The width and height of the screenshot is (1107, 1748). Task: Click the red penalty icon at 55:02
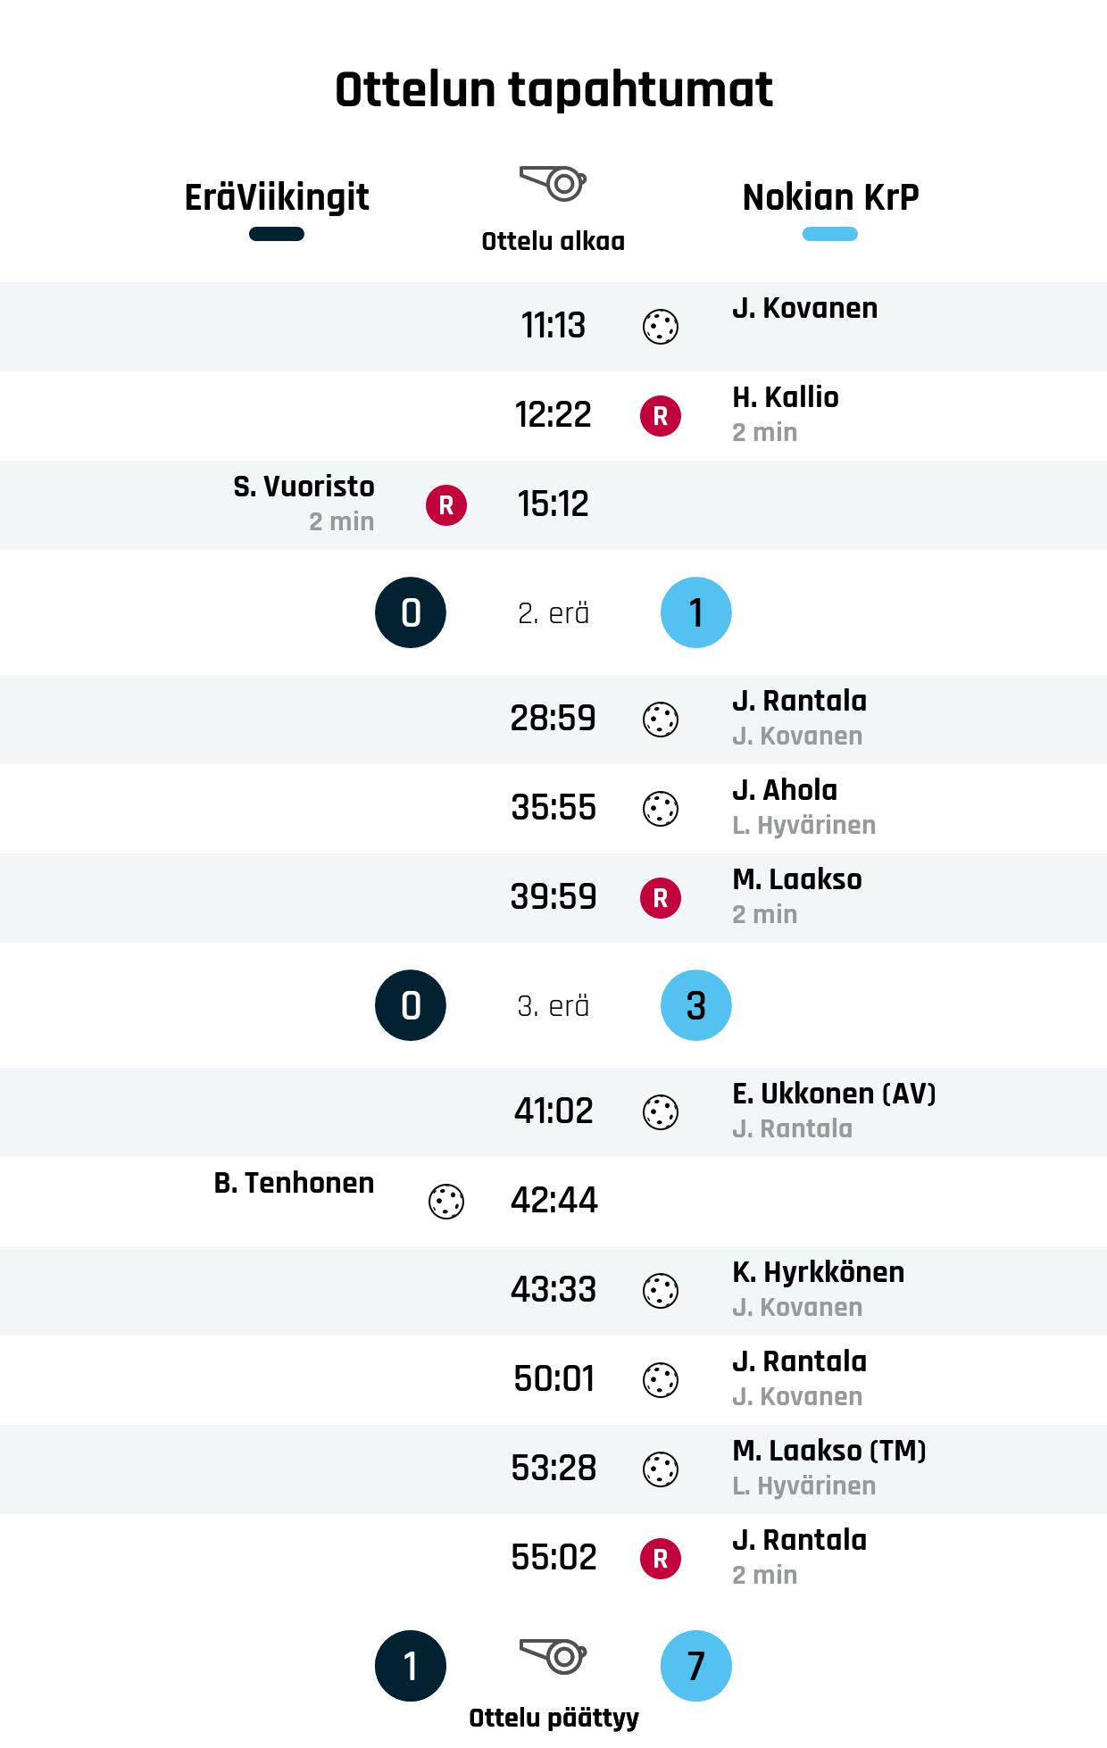pos(661,1559)
